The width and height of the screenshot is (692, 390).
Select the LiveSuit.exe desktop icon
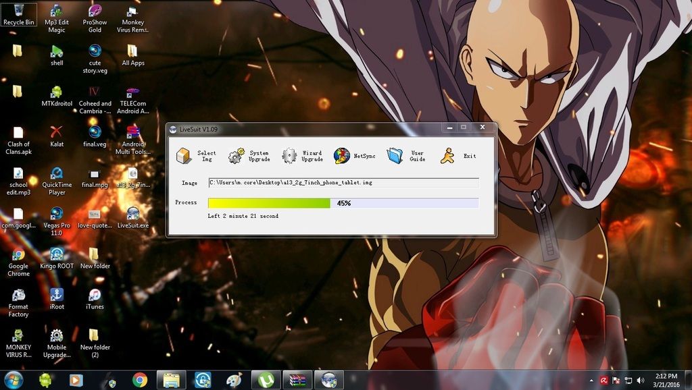133,218
